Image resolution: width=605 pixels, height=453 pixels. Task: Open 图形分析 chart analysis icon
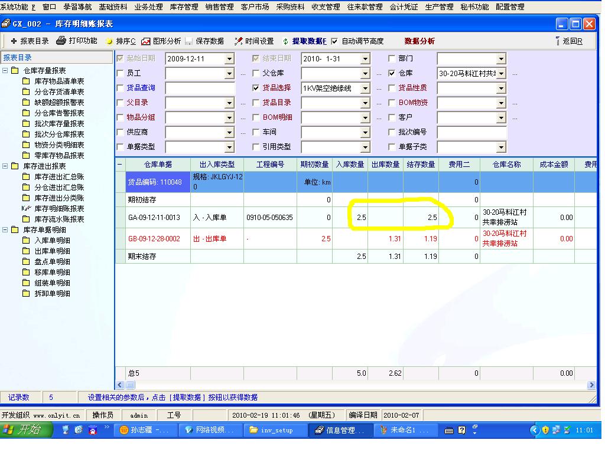145,41
